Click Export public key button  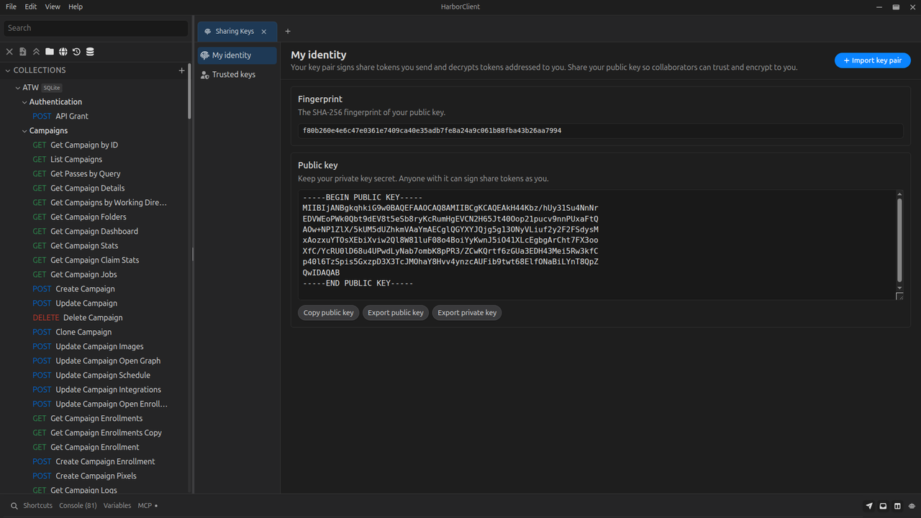point(396,313)
